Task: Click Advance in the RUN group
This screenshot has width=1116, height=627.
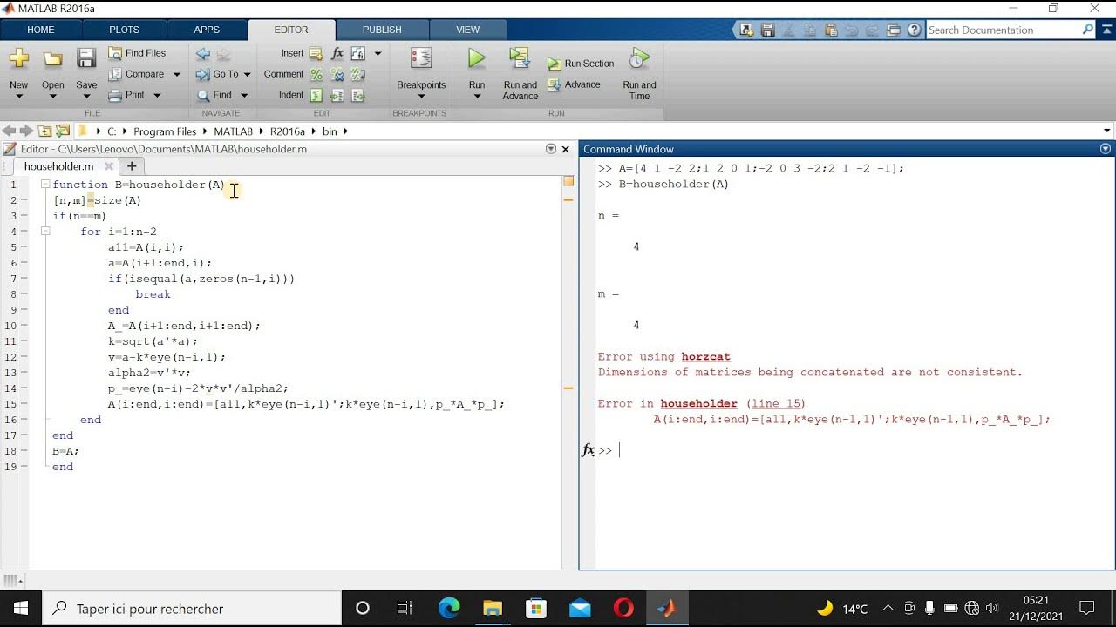Action: tap(574, 84)
